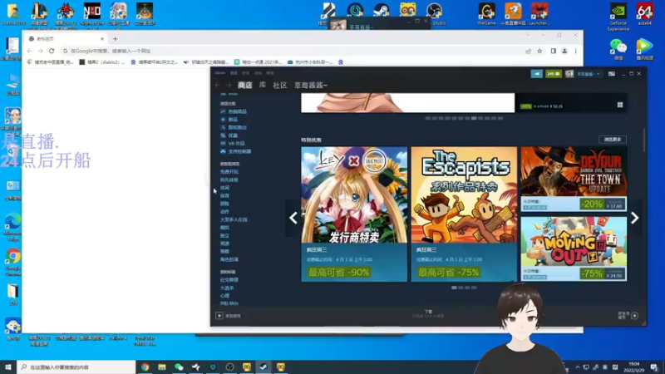665x374 pixels.
Task: Click the controller icon beside 支持控制器
Action: [x=223, y=151]
